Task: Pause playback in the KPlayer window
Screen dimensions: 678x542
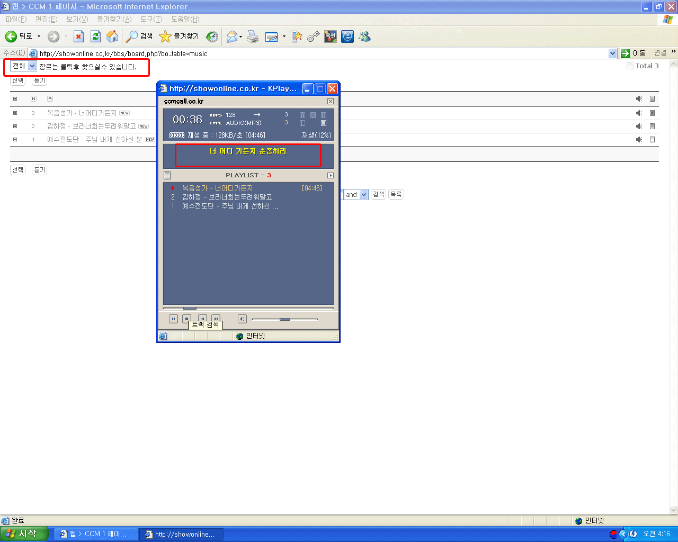Action: tap(173, 319)
